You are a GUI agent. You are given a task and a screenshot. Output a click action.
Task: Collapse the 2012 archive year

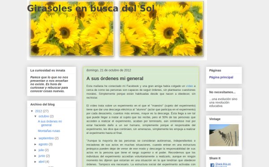(32, 111)
